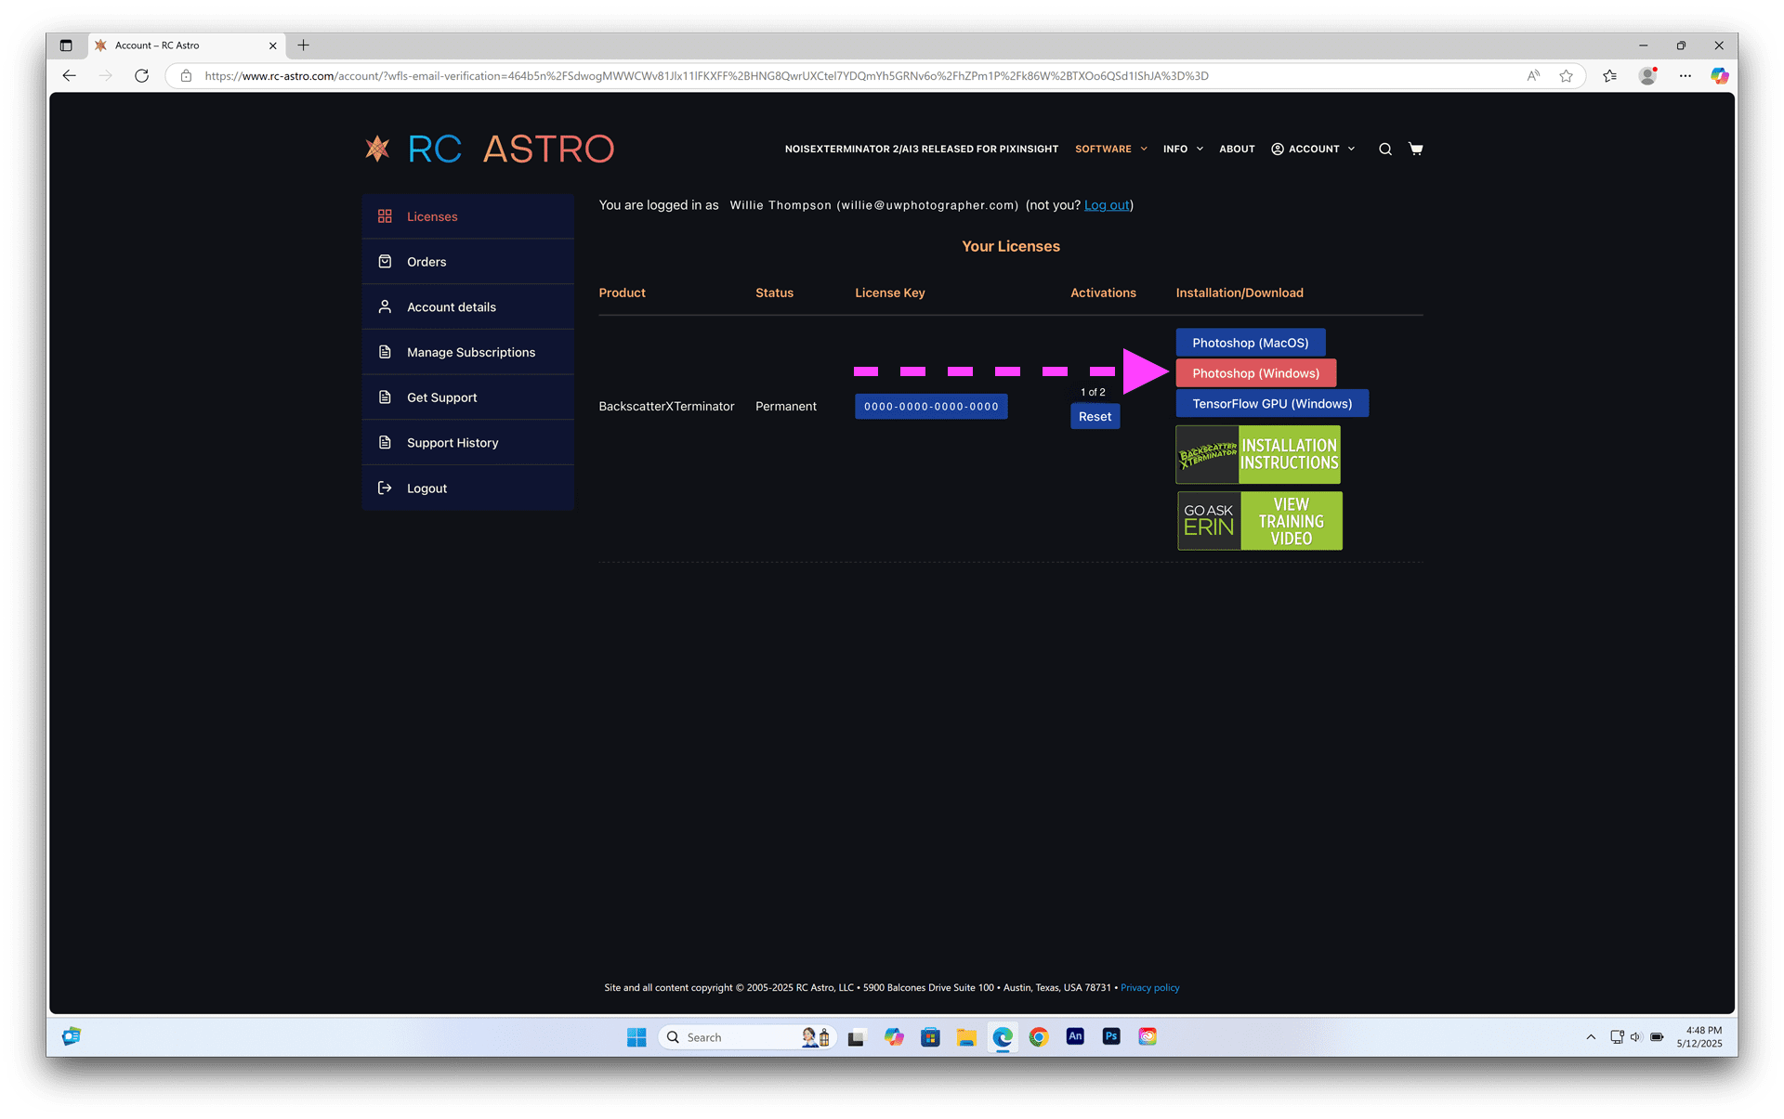Launch Adobe Animate from the taskbar
The image size is (1784, 1119).
[x=1075, y=1036]
